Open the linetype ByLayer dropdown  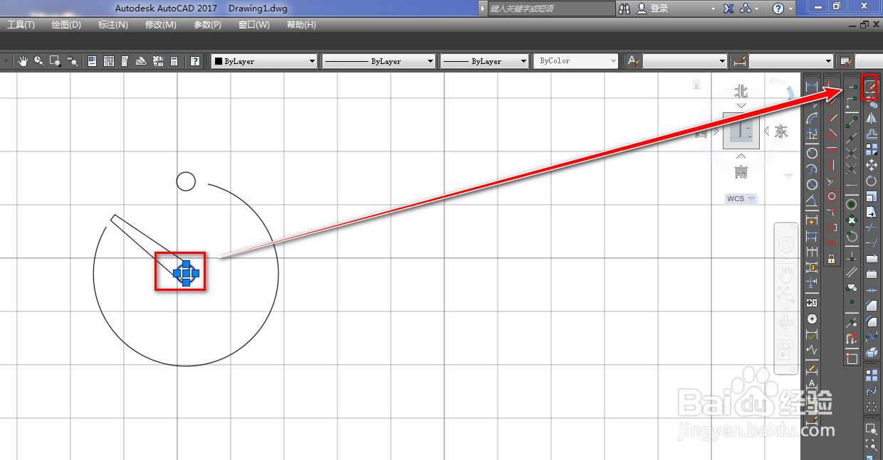coord(378,61)
